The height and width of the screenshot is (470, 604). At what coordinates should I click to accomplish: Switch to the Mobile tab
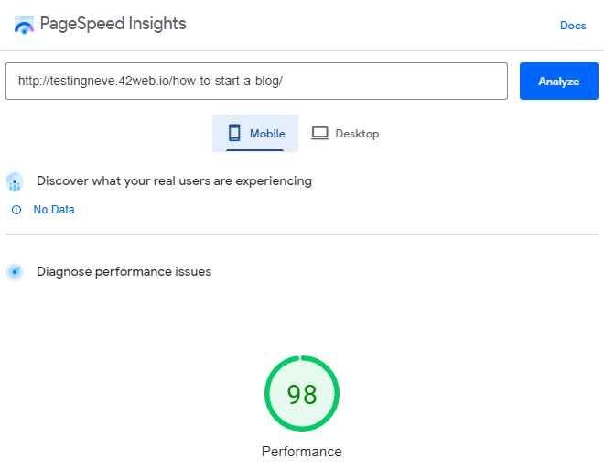[255, 134]
